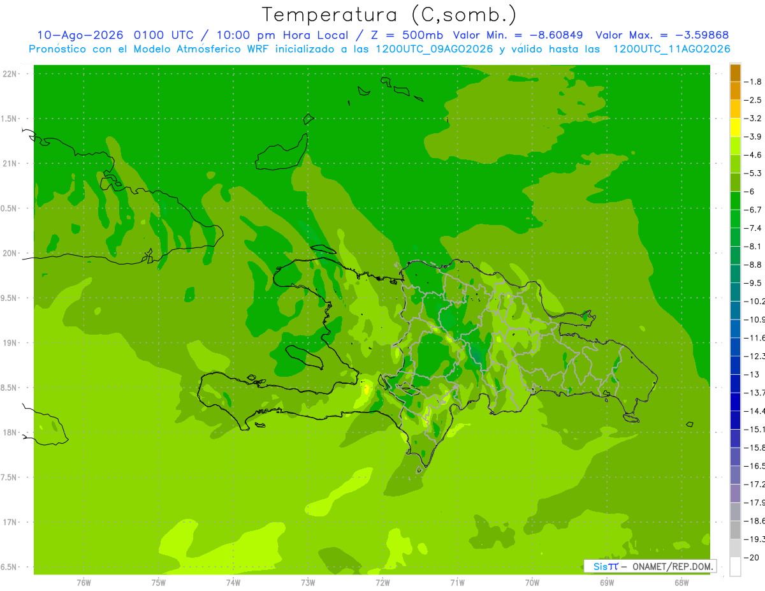Click the orange swatch between -1.8 and -2.5

[735, 91]
